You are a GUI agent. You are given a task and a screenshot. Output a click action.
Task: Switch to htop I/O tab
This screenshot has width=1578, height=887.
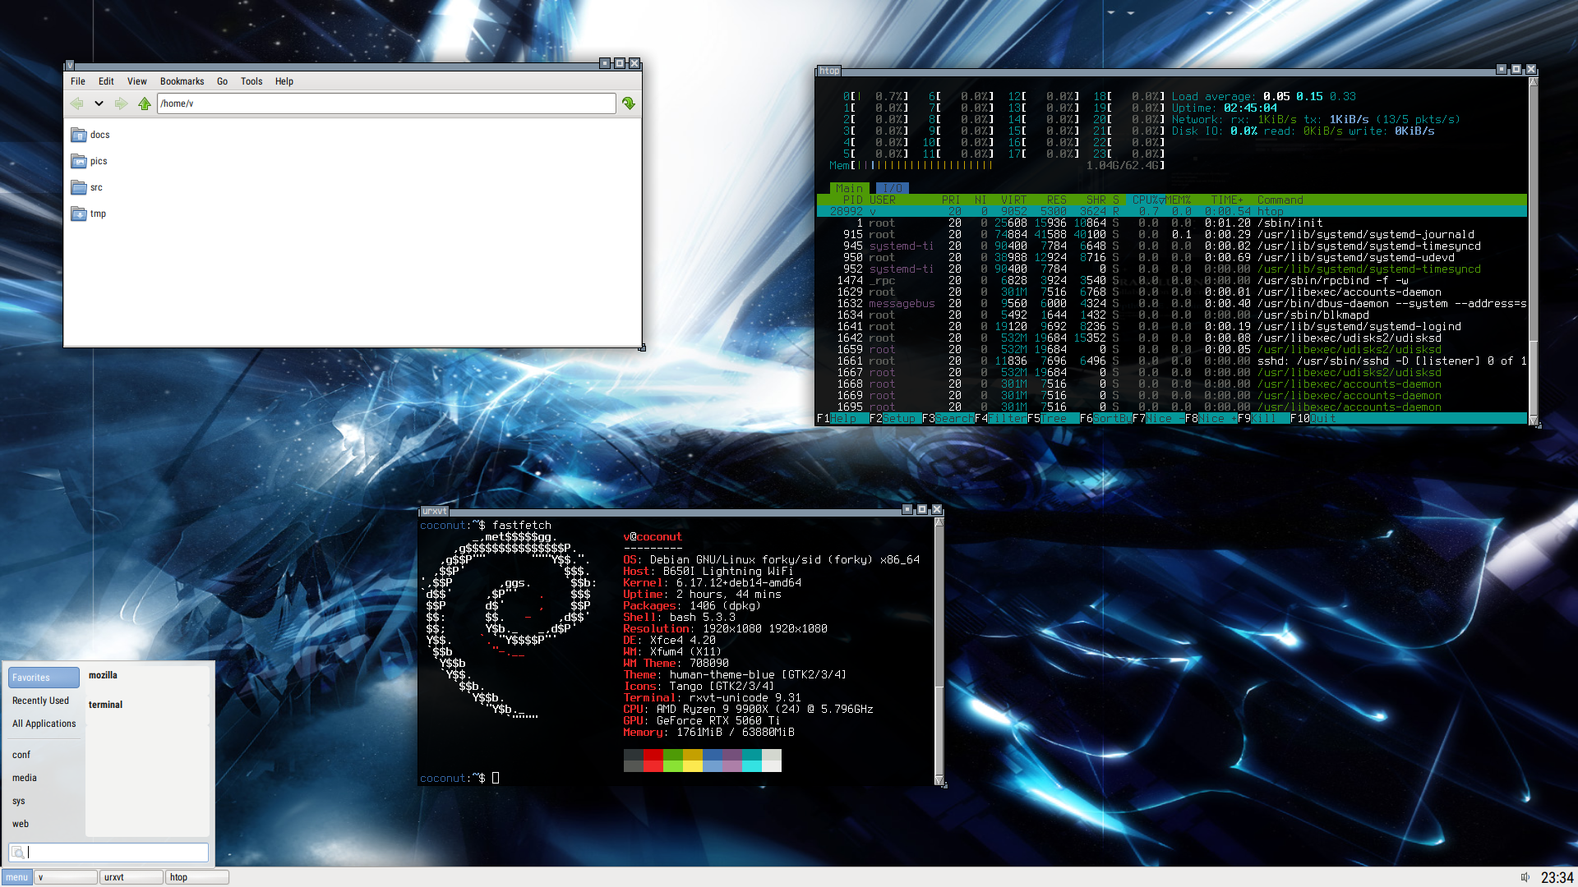892,188
